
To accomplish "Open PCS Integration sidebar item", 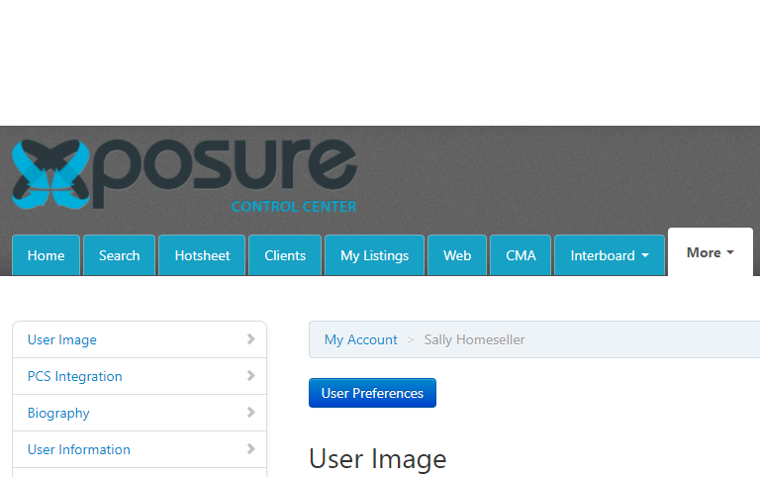I will tap(140, 376).
